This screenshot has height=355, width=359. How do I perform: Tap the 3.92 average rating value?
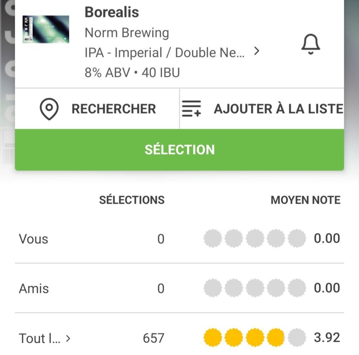tap(327, 338)
